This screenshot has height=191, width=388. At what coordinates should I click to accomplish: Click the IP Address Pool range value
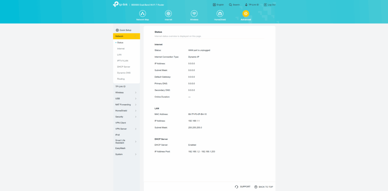(x=202, y=152)
